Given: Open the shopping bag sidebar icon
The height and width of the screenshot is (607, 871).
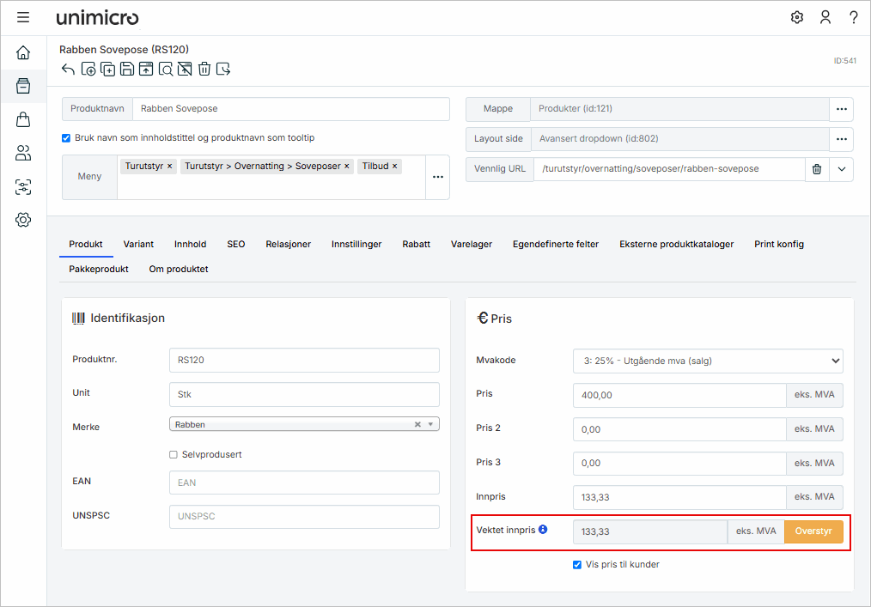Looking at the screenshot, I should (x=23, y=119).
